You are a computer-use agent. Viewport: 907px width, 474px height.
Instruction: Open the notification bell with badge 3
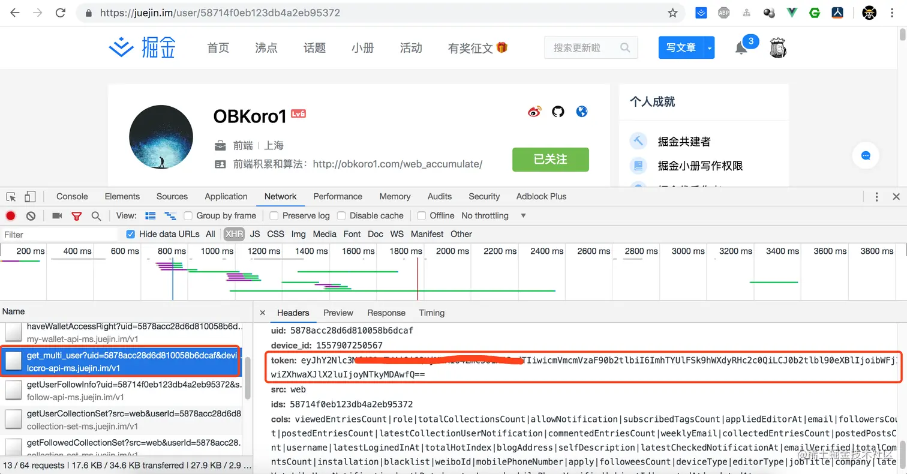coord(741,48)
